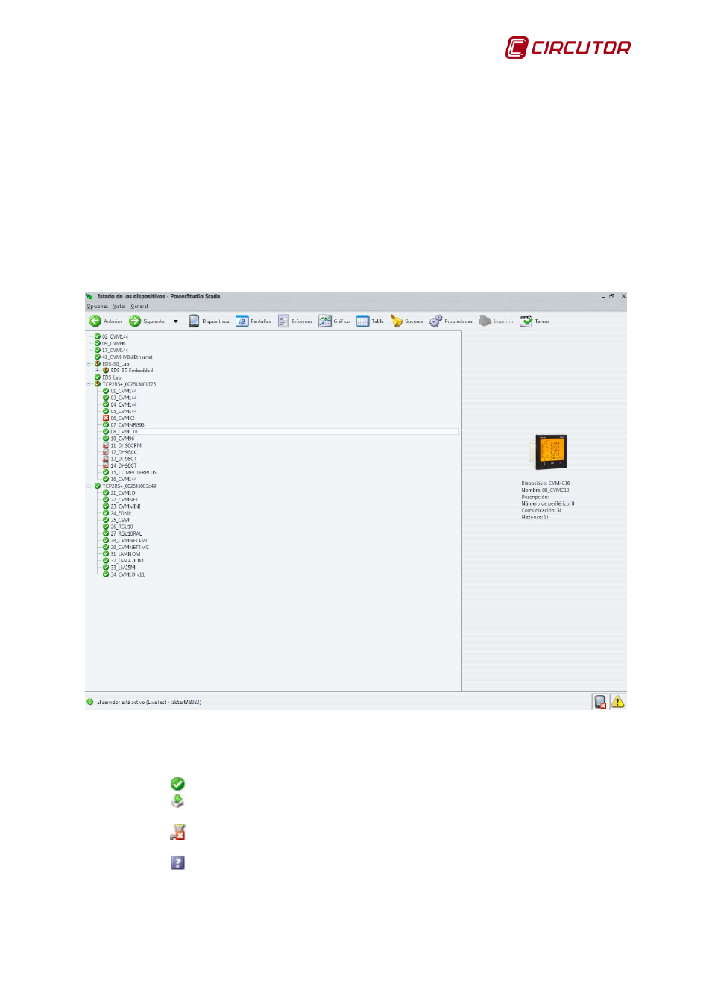Click the 'Nombre: 08_CVMC10' text
This screenshot has height=1007, width=712.
pyautogui.click(x=545, y=490)
